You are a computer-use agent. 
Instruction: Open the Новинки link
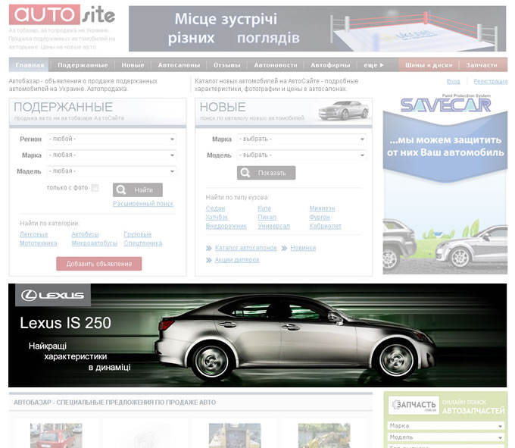click(x=303, y=248)
